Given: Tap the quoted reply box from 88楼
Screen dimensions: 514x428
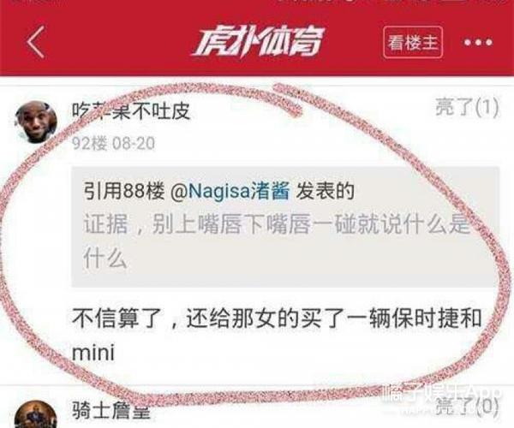Looking at the screenshot, I should click(x=285, y=227).
